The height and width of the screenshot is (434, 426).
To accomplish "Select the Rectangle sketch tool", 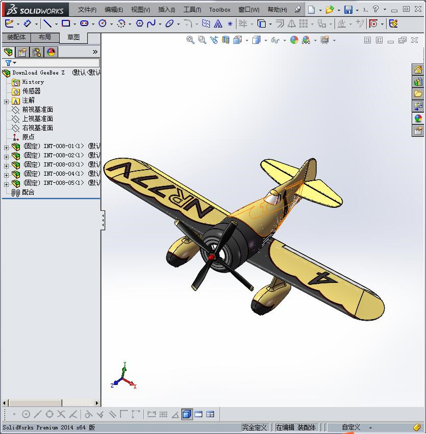I will pyautogui.click(x=66, y=23).
